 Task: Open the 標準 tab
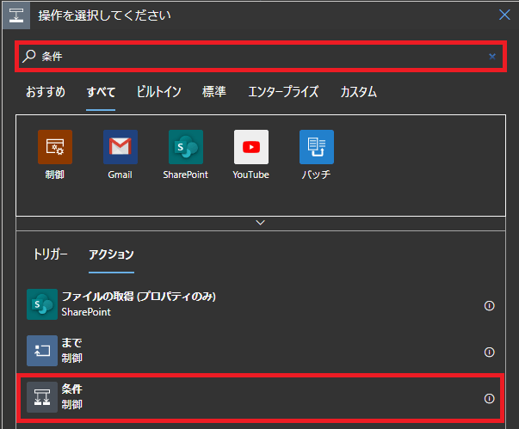(214, 91)
